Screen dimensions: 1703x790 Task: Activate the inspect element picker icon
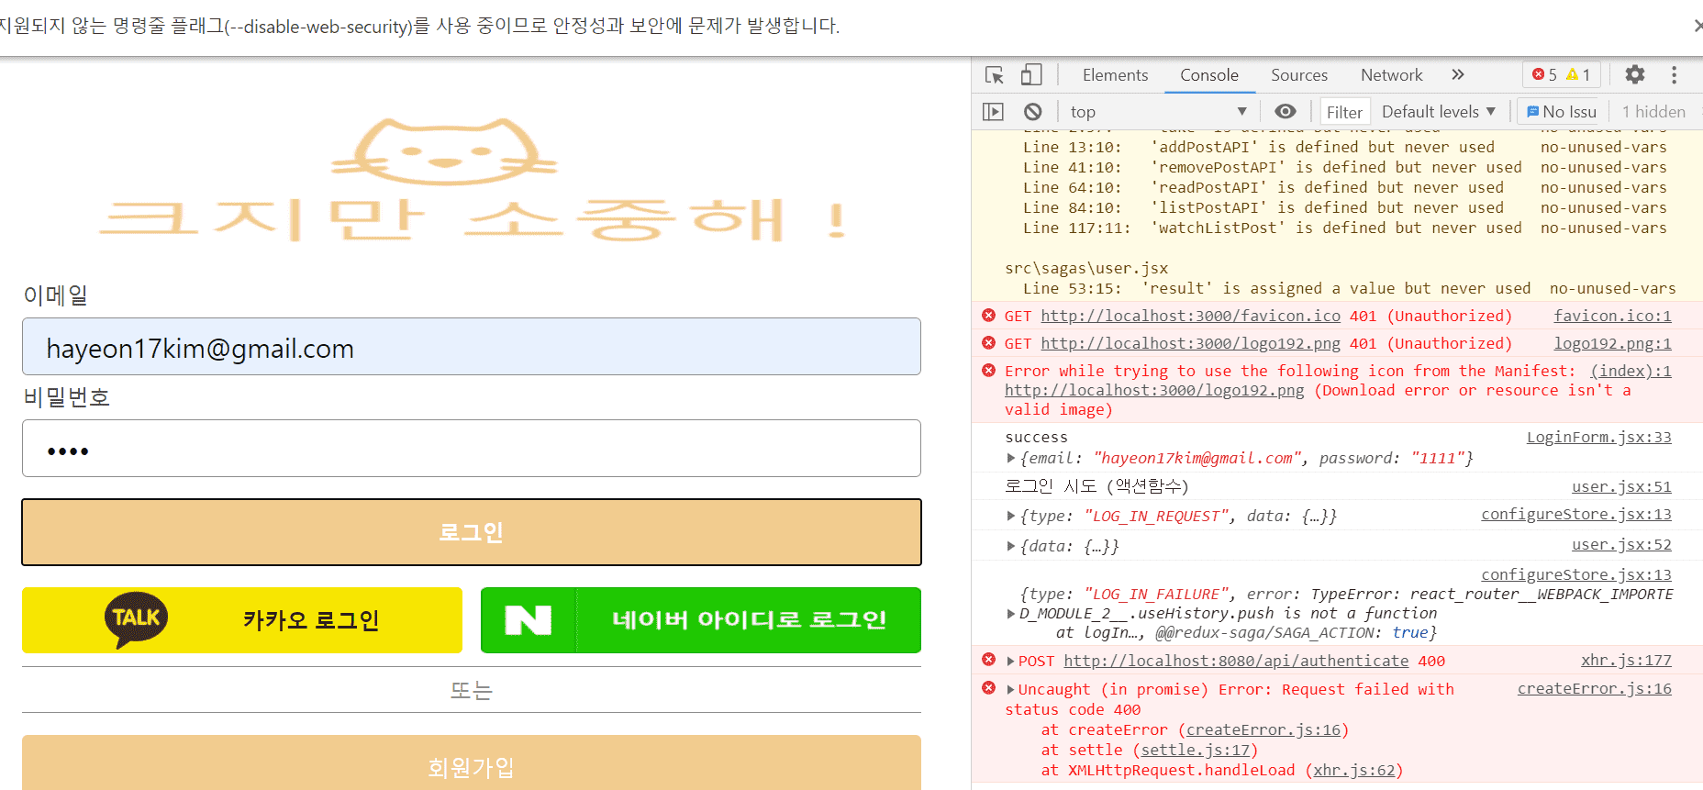(x=994, y=75)
